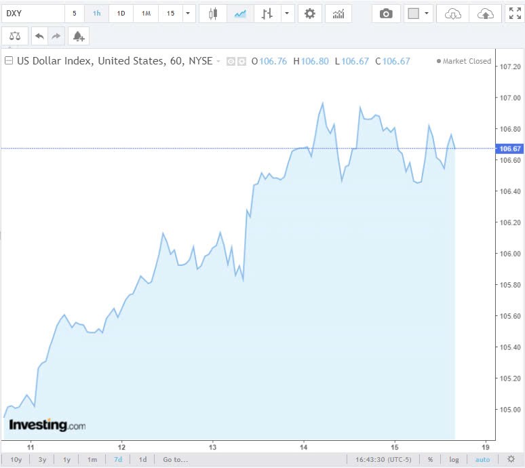Select the 1h interval

click(97, 14)
